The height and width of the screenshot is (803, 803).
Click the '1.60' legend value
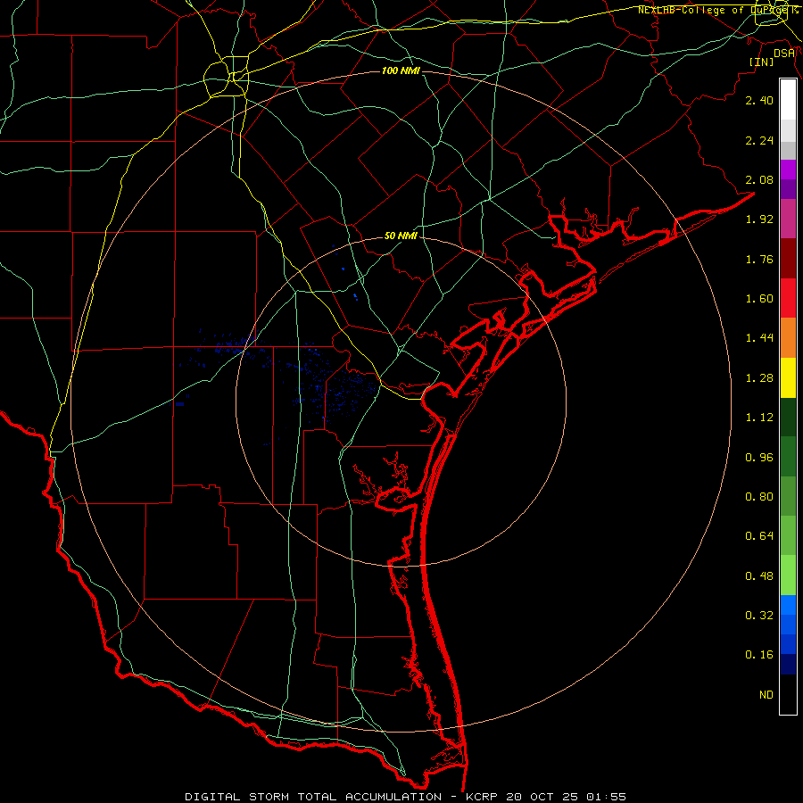point(759,299)
